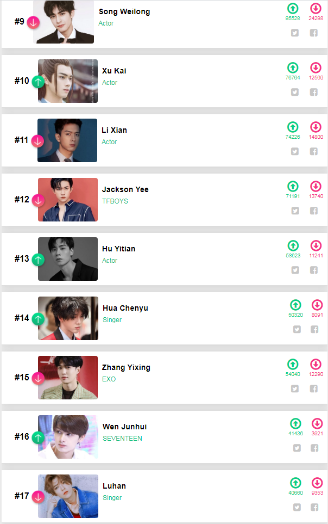The width and height of the screenshot is (328, 524).
Task: Downvote Hua Chenyu
Action: pos(317,305)
